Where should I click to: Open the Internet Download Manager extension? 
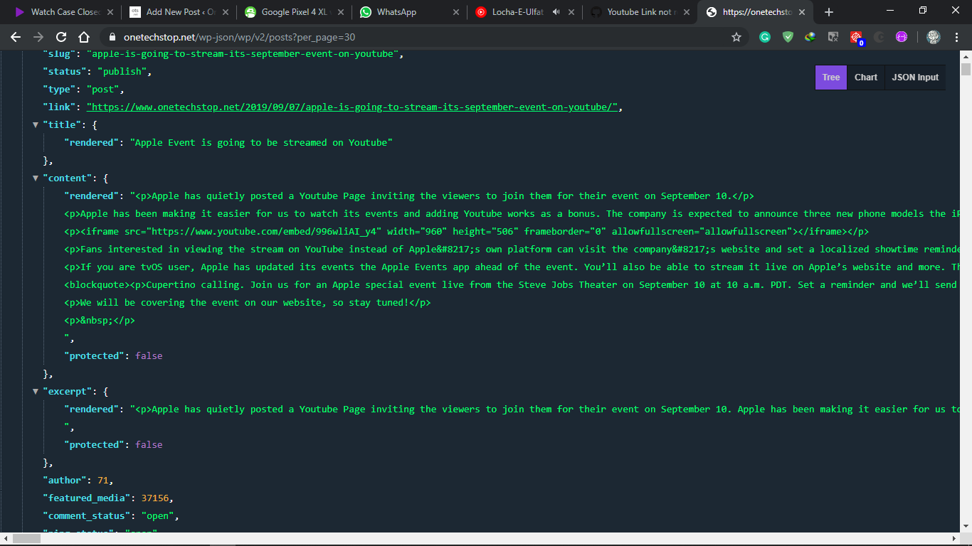[x=810, y=36]
